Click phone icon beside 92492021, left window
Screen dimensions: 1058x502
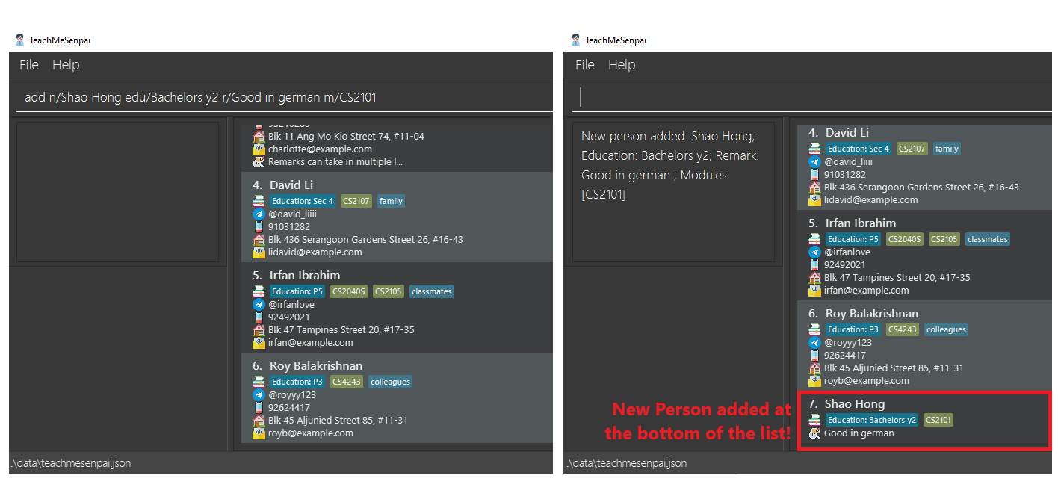click(259, 317)
